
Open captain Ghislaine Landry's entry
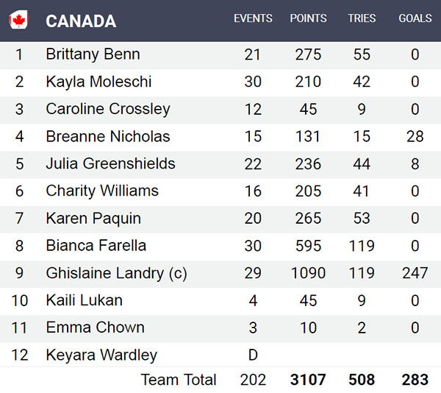116,273
